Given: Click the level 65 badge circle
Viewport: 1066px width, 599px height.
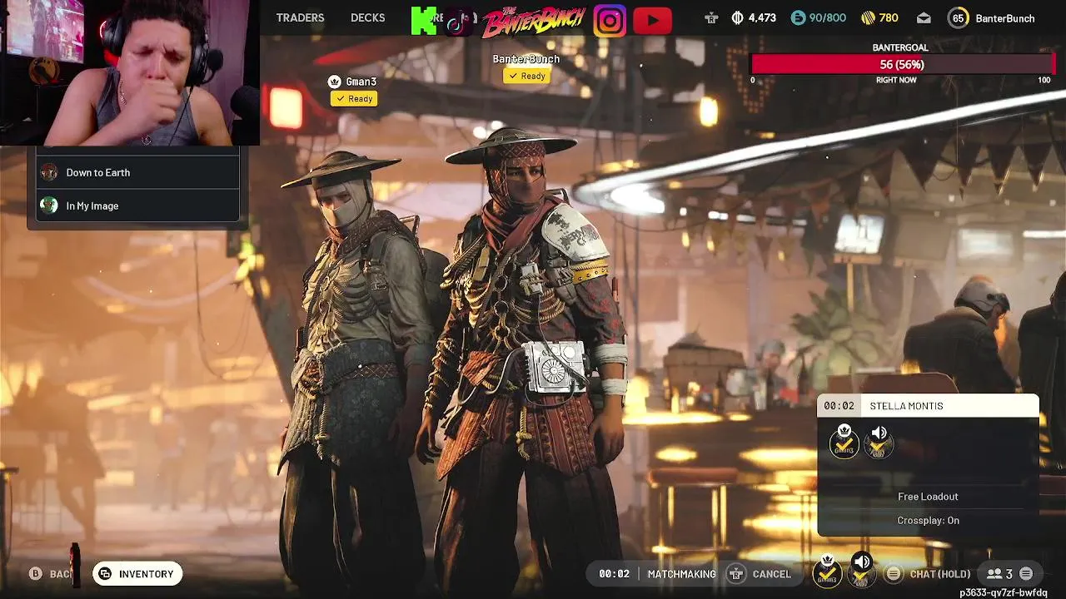Looking at the screenshot, I should click(958, 17).
